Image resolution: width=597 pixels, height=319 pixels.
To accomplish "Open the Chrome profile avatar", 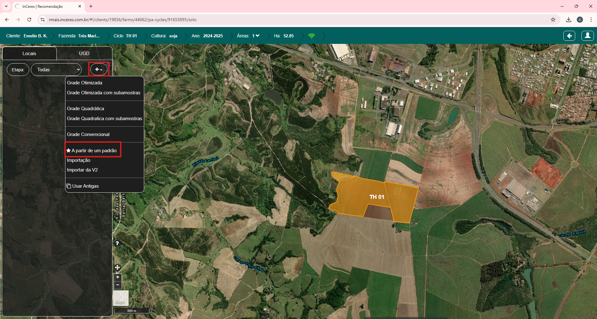I will pos(580,20).
